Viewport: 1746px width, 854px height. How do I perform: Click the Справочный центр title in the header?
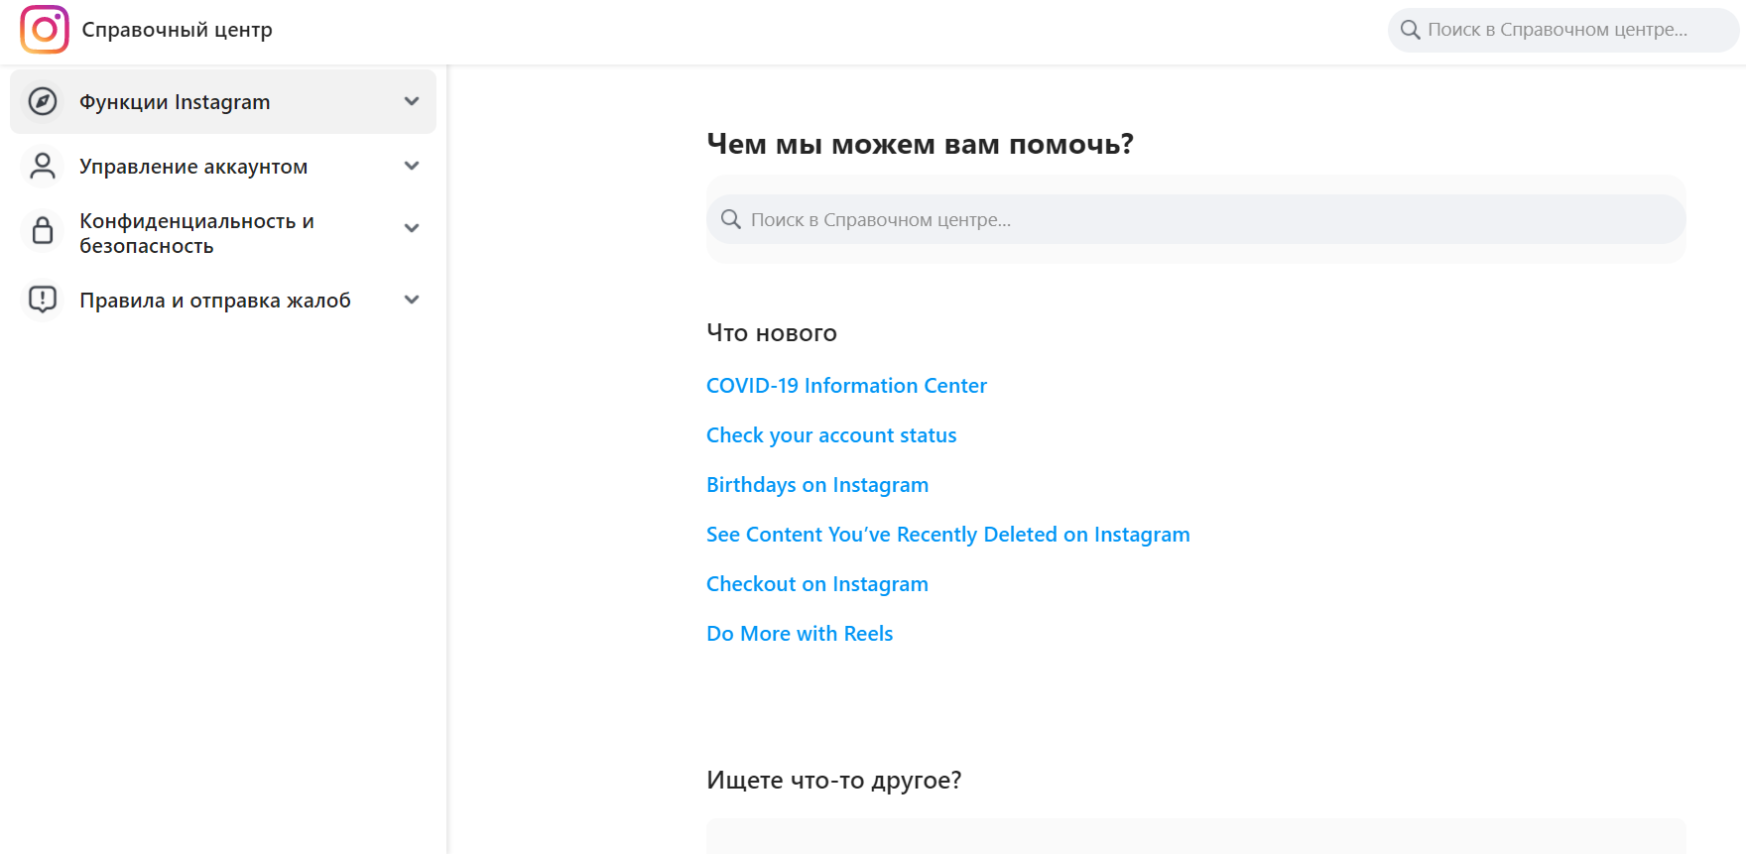[x=177, y=30]
